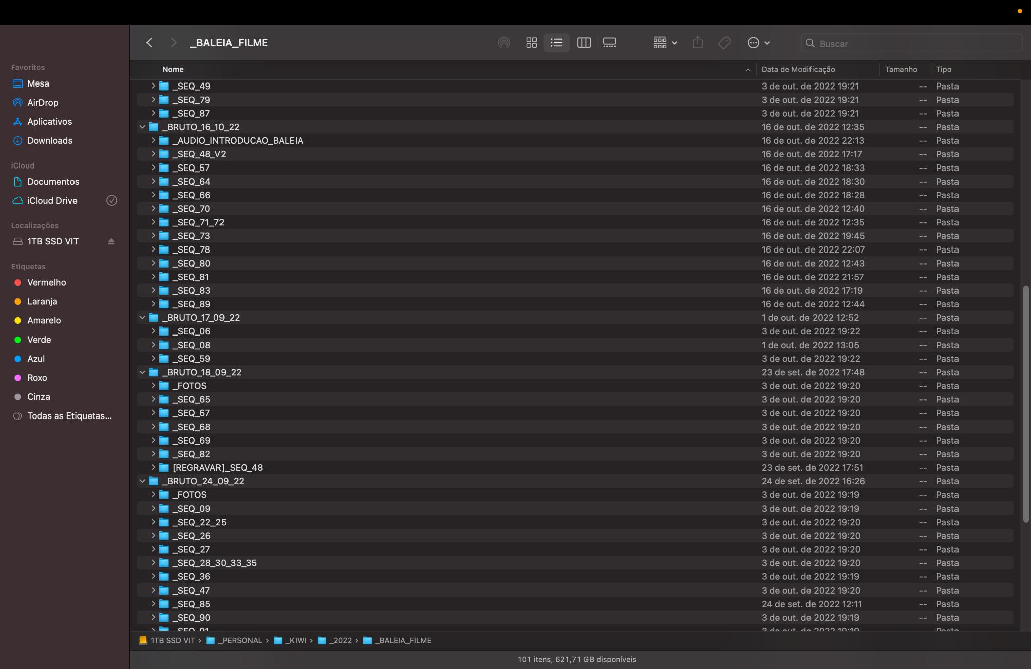Eject the 1TB SSD VIT drive
Screen dimensions: 1031x669
[x=111, y=241]
